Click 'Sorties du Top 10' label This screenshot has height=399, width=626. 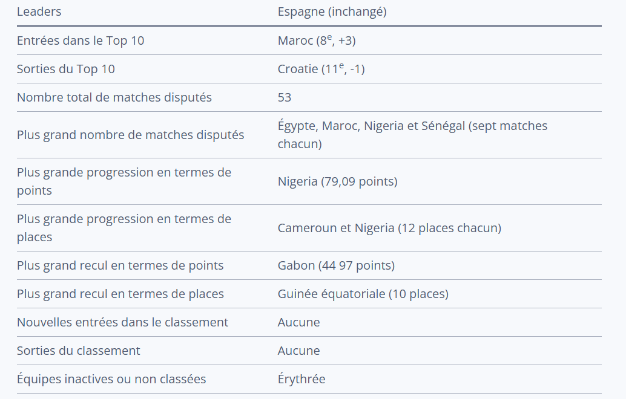tap(66, 69)
